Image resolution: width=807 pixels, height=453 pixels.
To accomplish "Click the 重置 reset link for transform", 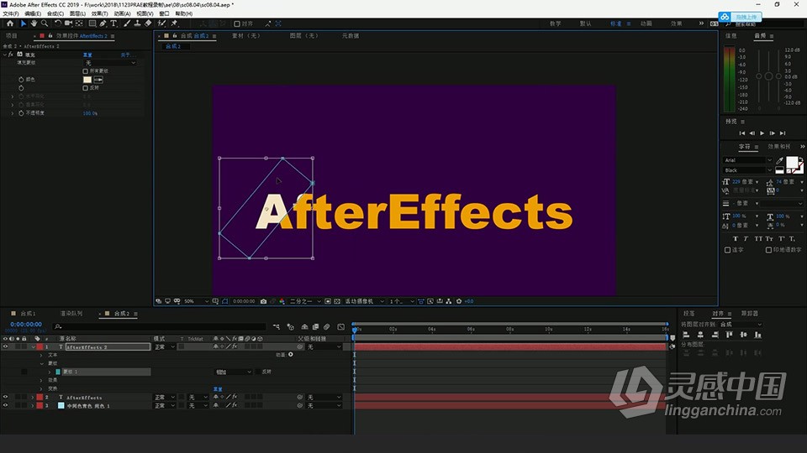I will tap(218, 388).
